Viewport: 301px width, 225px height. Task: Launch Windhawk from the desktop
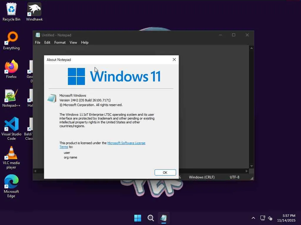coord(34,12)
